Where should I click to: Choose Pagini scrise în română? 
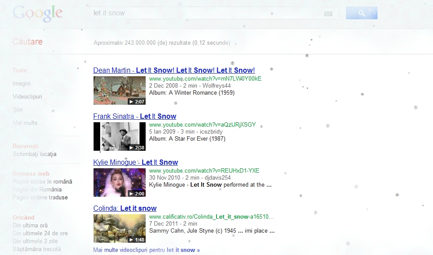coord(42,182)
